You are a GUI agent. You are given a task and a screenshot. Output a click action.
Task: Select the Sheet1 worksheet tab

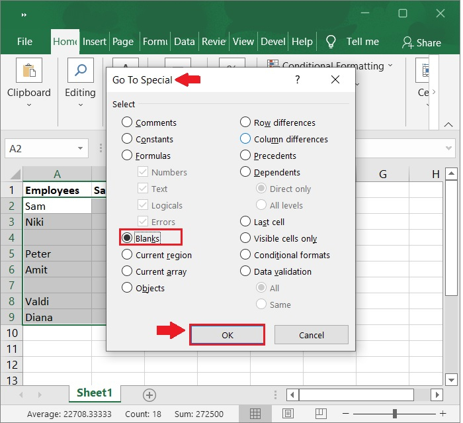(95, 393)
